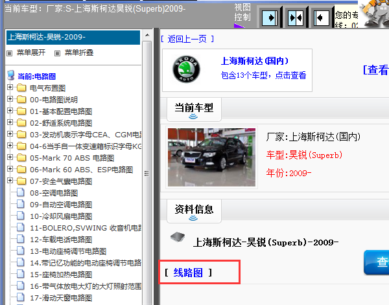Select the 08-空调电路图 text
This screenshot has width=389, height=305.
pos(54,193)
